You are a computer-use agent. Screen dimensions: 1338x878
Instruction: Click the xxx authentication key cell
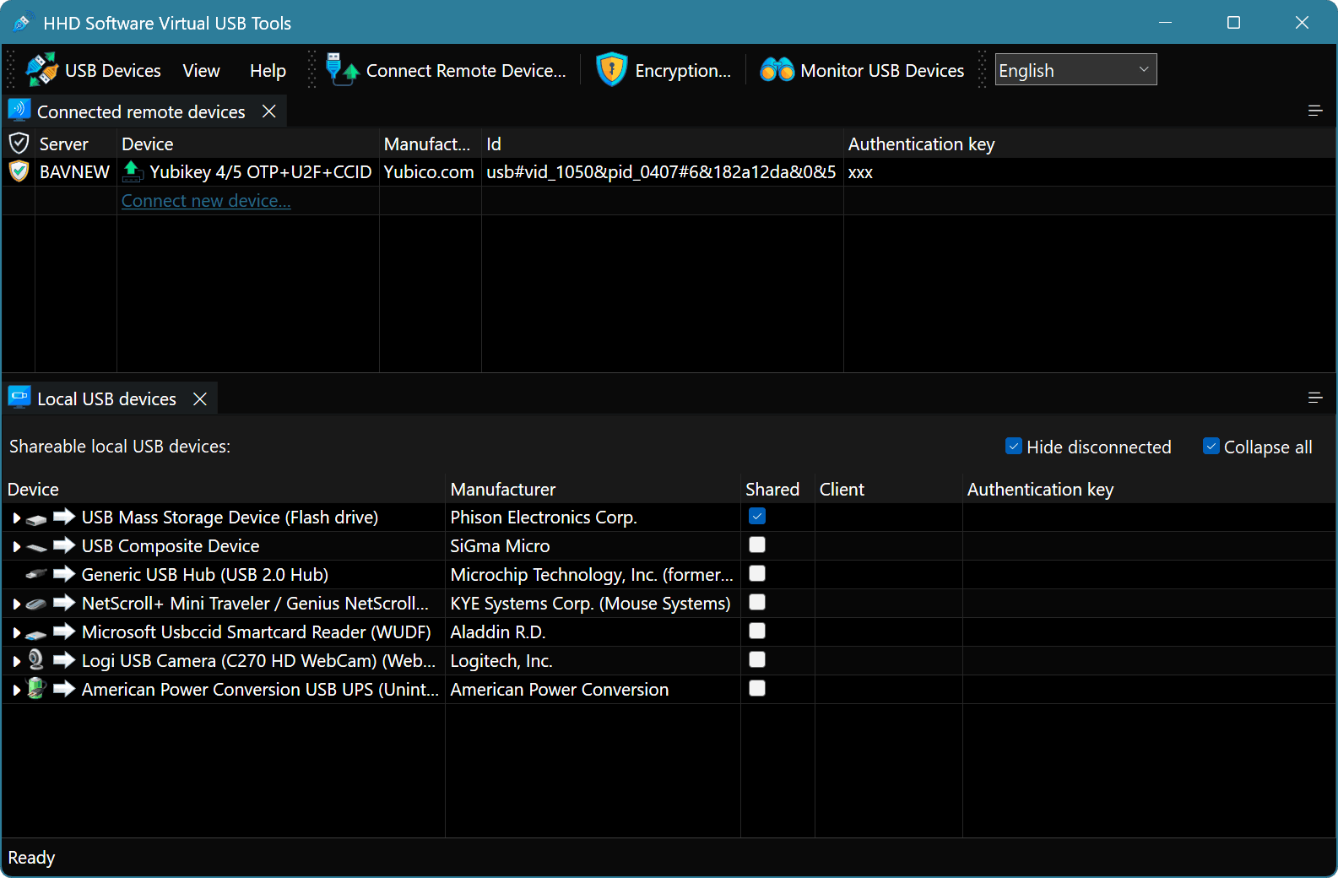1089,172
